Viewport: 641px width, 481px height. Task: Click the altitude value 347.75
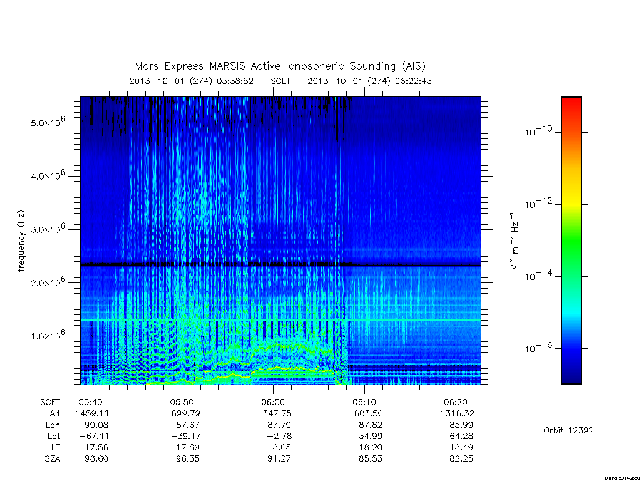[277, 413]
